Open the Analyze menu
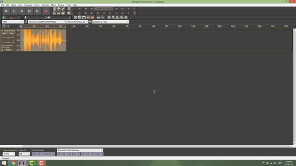 point(61,5)
